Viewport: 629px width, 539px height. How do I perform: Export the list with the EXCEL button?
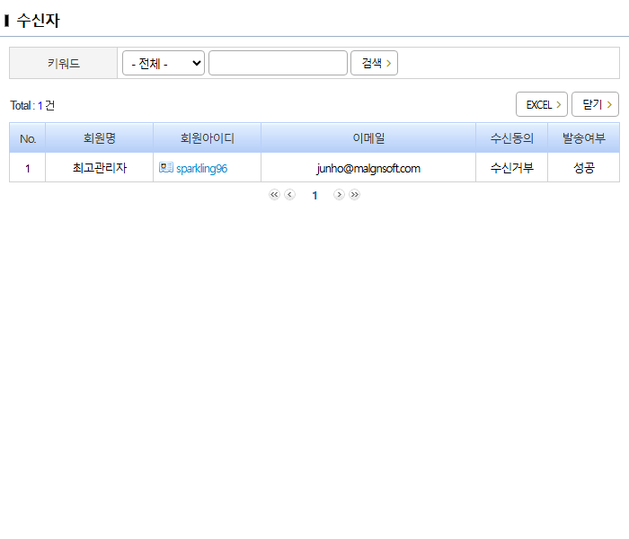(542, 104)
